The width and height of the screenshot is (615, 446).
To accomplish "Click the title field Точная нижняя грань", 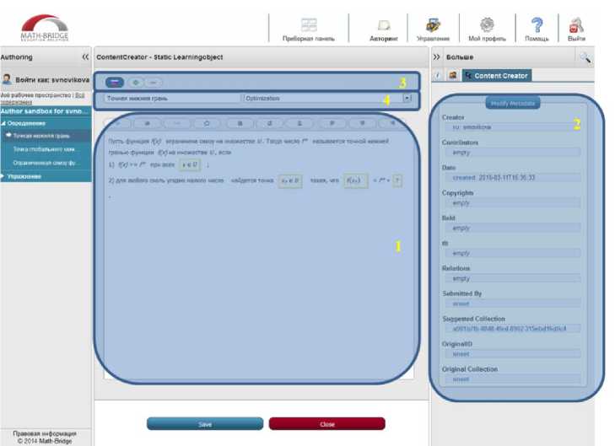I will [173, 99].
